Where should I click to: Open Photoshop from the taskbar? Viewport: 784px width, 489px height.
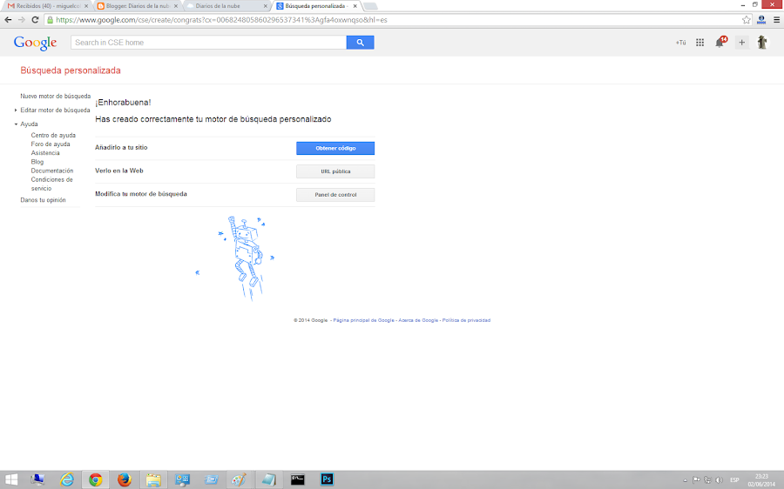tap(327, 480)
